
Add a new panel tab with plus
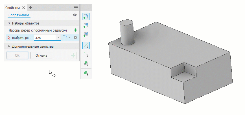click(30, 8)
